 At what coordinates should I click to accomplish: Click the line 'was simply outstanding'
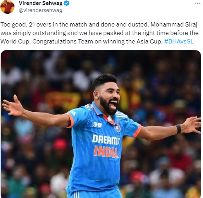[x=99, y=33]
